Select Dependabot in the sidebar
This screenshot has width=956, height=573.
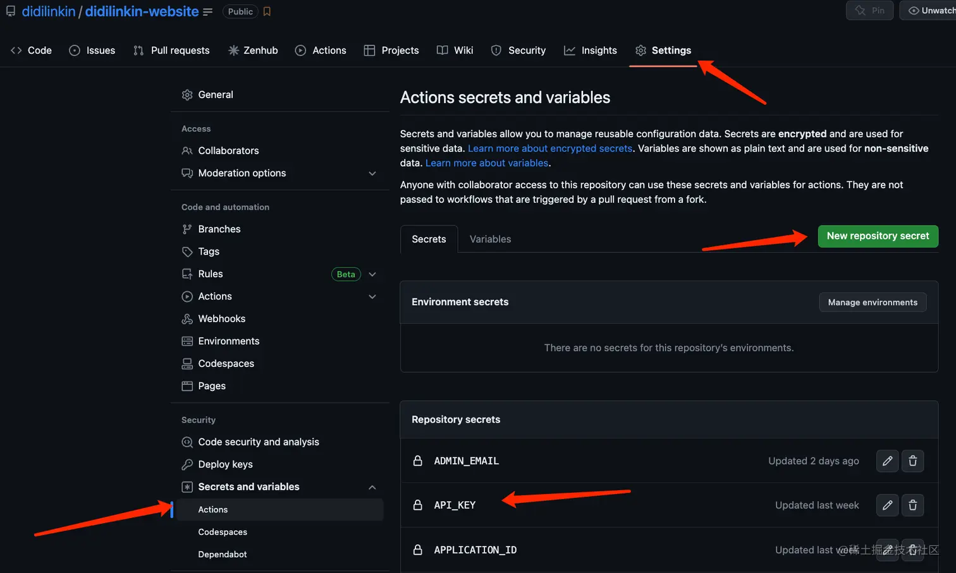tap(223, 554)
